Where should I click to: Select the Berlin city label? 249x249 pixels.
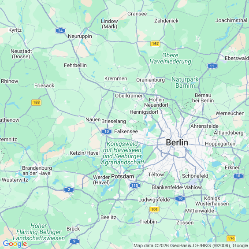(x=177, y=142)
